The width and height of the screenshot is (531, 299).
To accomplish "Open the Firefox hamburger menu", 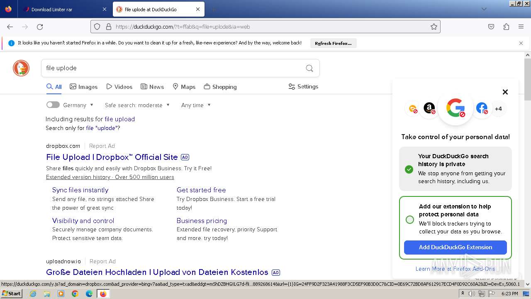I will [521, 27].
